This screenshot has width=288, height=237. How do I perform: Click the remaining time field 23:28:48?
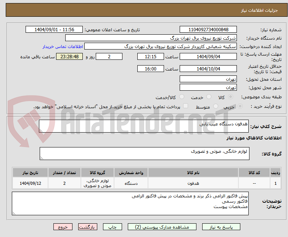coord(69,56)
